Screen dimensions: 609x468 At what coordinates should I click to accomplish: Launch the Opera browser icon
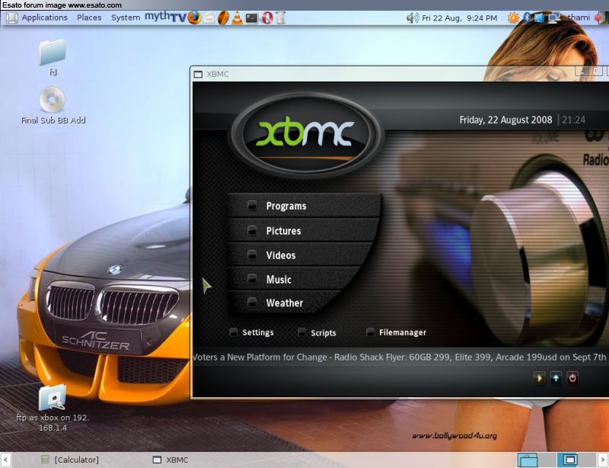(267, 18)
